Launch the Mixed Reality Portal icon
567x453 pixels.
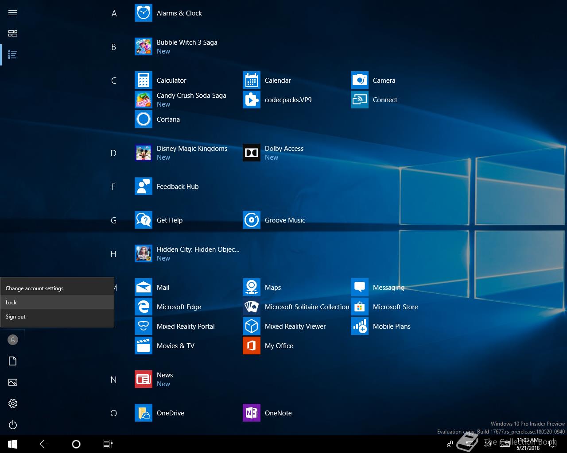(144, 326)
